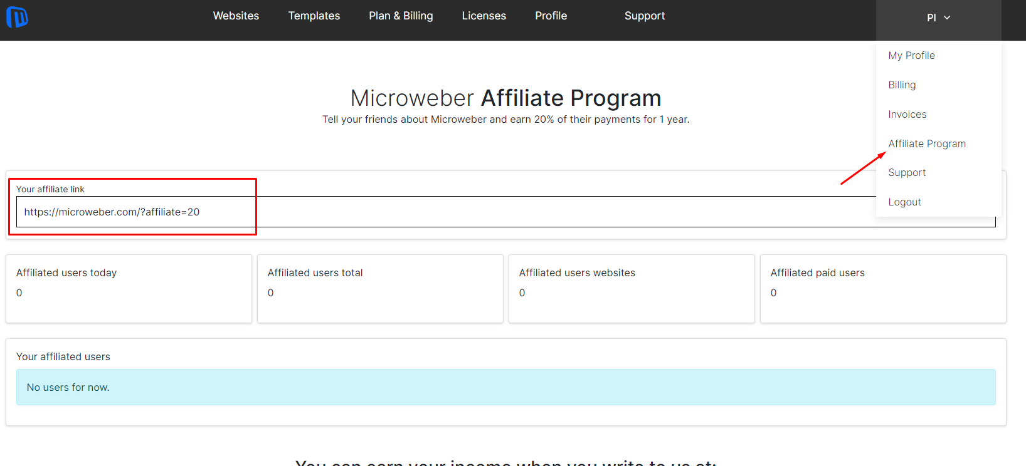The image size is (1026, 466).
Task: Select the Affiliated users total card
Action: (x=380, y=288)
